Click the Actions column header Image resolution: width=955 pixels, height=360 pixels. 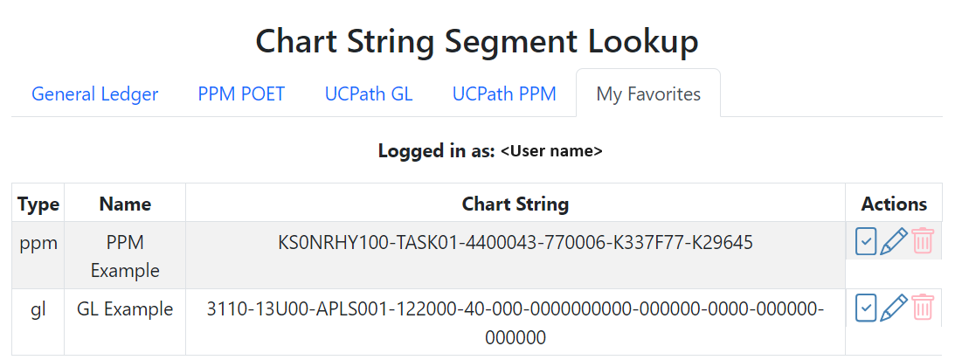894,204
